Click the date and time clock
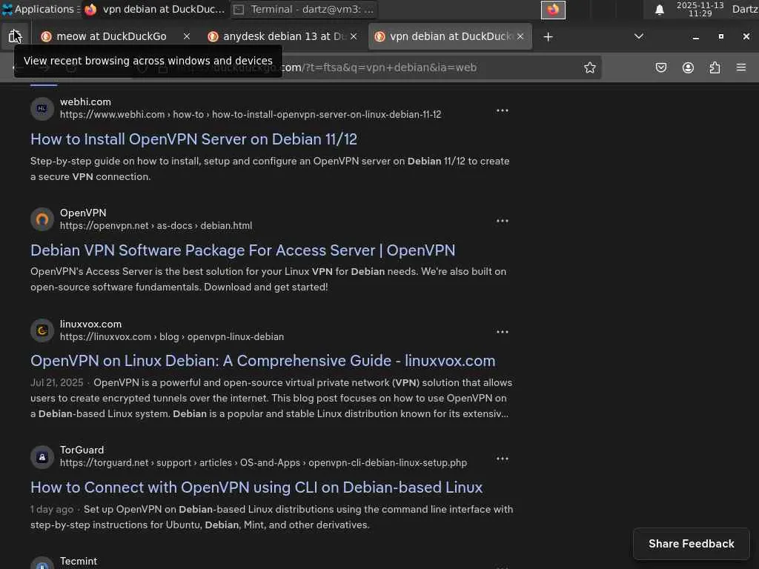Image resolution: width=759 pixels, height=569 pixels. (700, 9)
